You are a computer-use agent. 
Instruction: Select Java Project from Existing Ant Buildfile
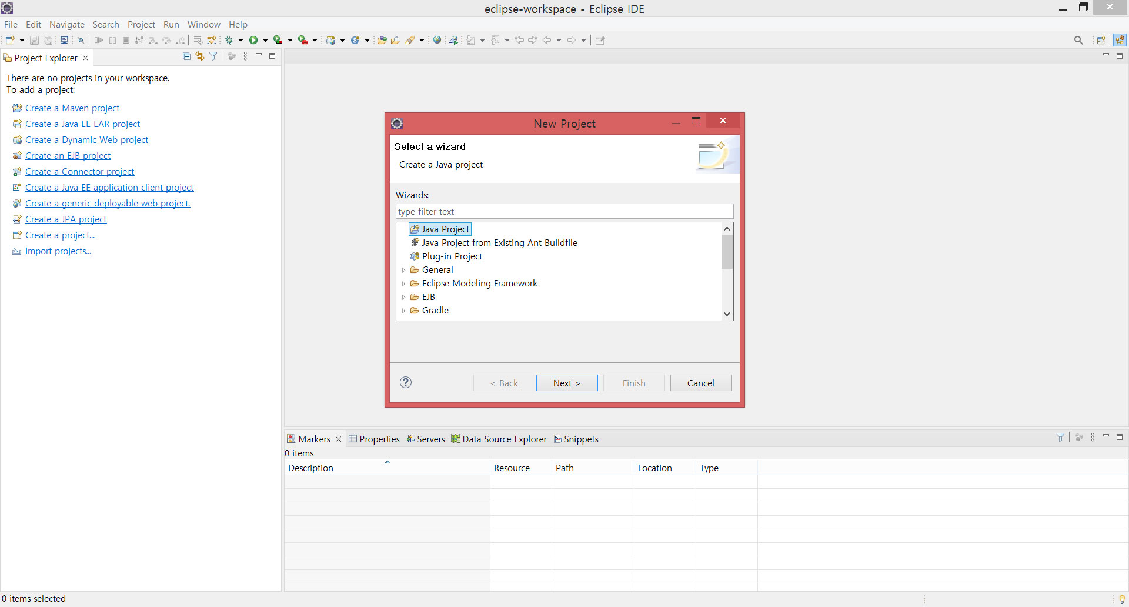[494, 243]
